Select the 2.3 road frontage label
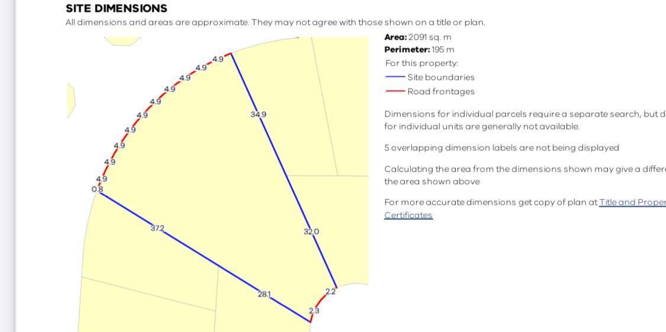The image size is (666, 332). coord(314,311)
